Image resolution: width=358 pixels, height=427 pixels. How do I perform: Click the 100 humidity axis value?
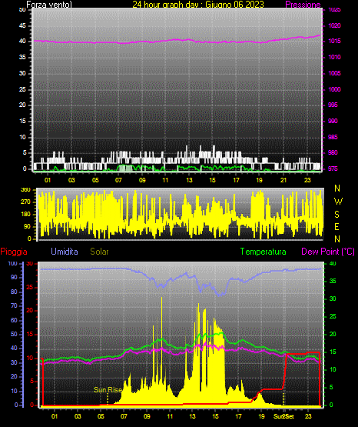click(x=12, y=263)
